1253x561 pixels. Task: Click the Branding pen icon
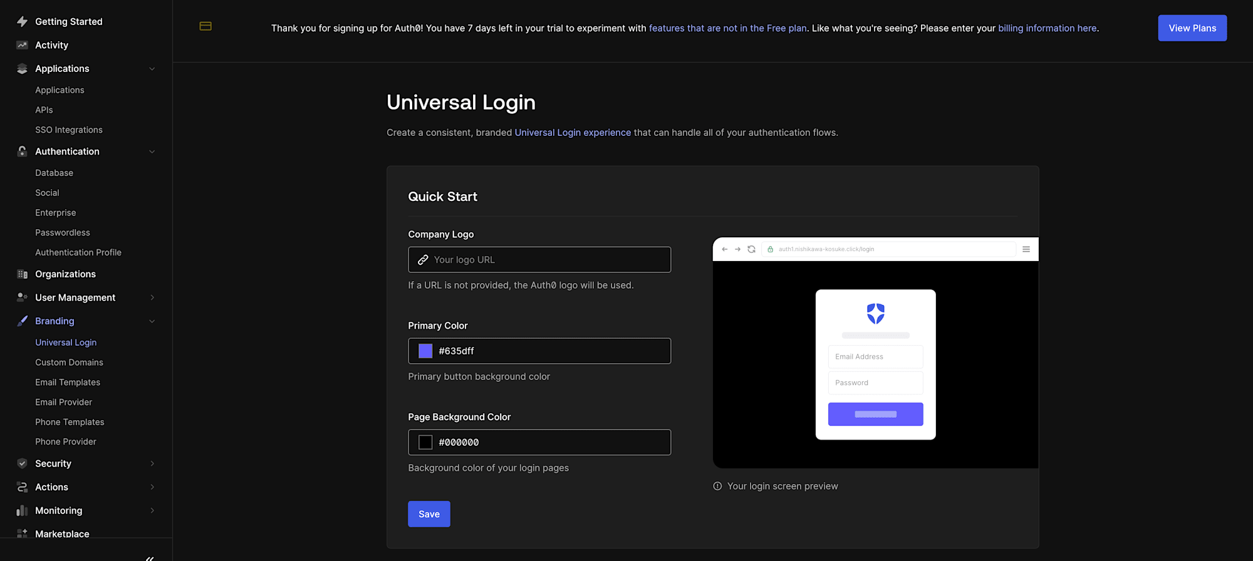[x=23, y=321]
